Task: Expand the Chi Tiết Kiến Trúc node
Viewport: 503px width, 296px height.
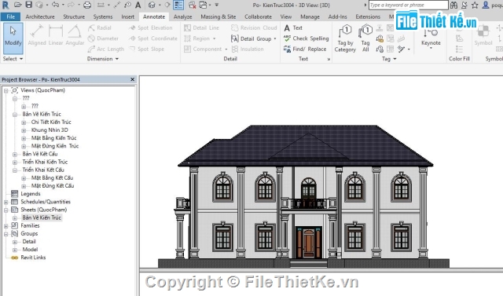Action: click(x=24, y=122)
